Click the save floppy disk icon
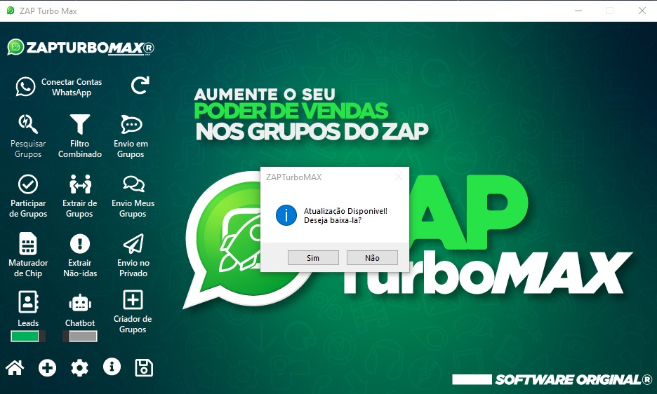This screenshot has height=394, width=657. 144,367
